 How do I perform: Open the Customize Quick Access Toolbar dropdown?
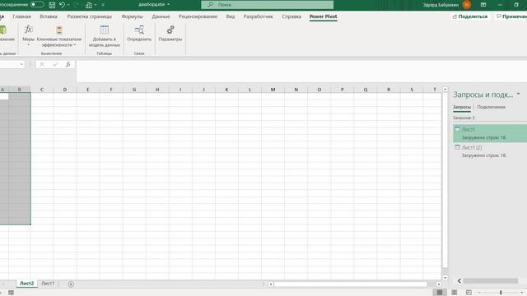click(103, 5)
